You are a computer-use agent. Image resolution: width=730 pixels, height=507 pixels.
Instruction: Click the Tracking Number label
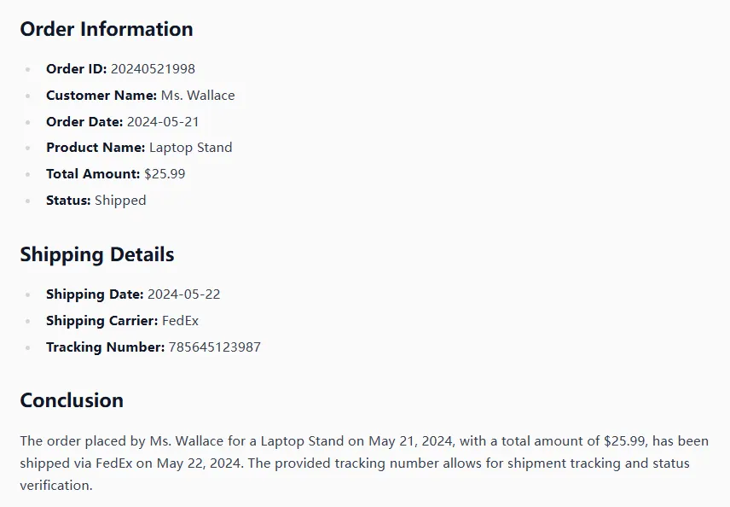tap(105, 347)
